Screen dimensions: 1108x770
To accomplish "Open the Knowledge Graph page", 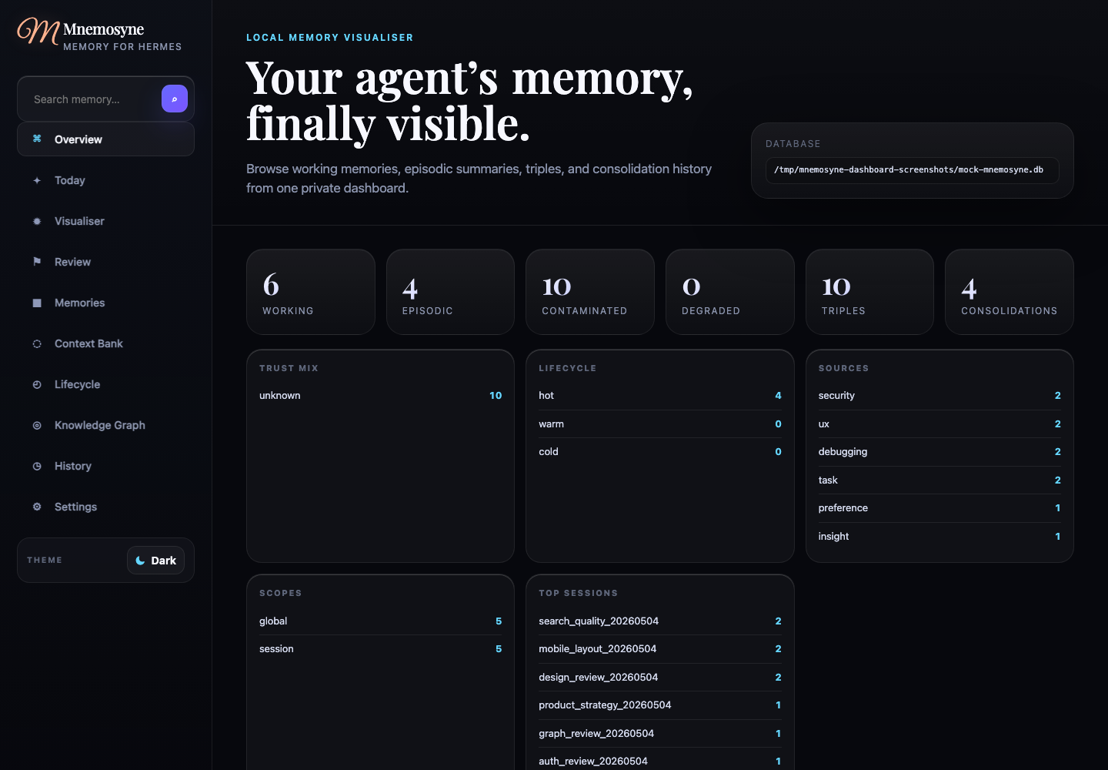I will pyautogui.click(x=105, y=425).
